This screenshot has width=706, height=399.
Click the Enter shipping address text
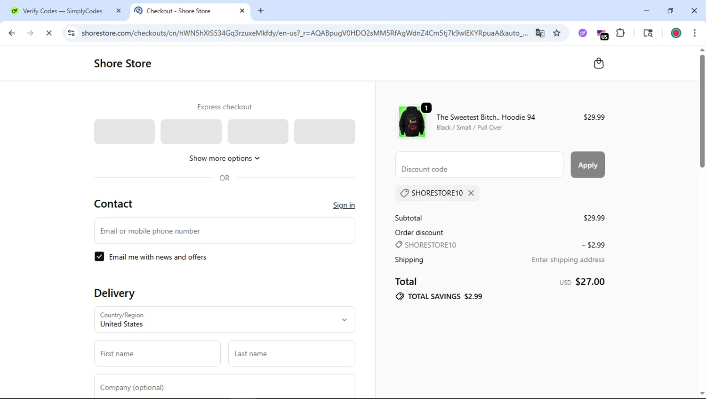568,260
